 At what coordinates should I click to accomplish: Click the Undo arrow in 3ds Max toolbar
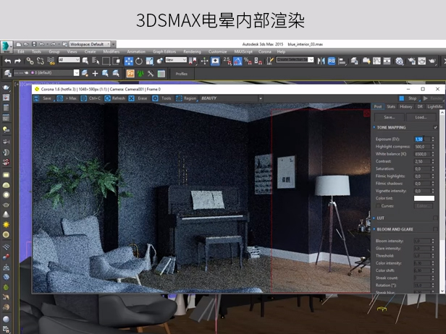coord(7,61)
